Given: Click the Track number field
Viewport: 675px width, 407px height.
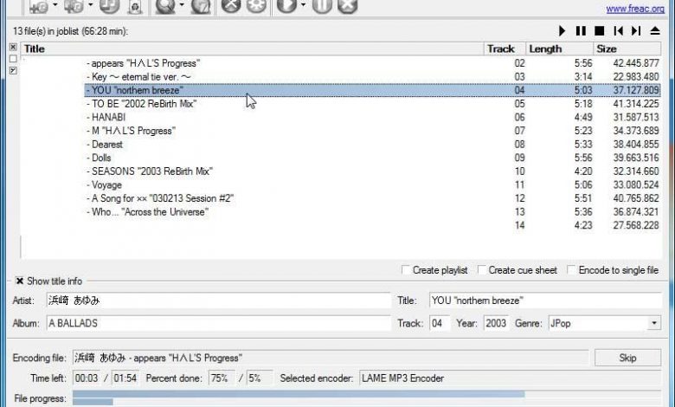Looking at the screenshot, I should click(x=440, y=323).
